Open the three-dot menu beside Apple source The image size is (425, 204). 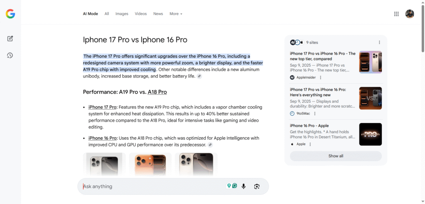tap(310, 144)
